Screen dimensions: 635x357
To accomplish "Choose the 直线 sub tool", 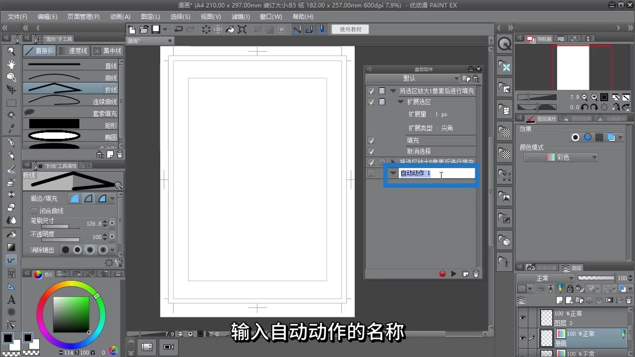I will tap(71, 65).
